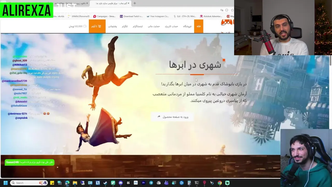This screenshot has width=332, height=187.
Task: Open Microsoft Teams from the taskbar
Action: 166,183
